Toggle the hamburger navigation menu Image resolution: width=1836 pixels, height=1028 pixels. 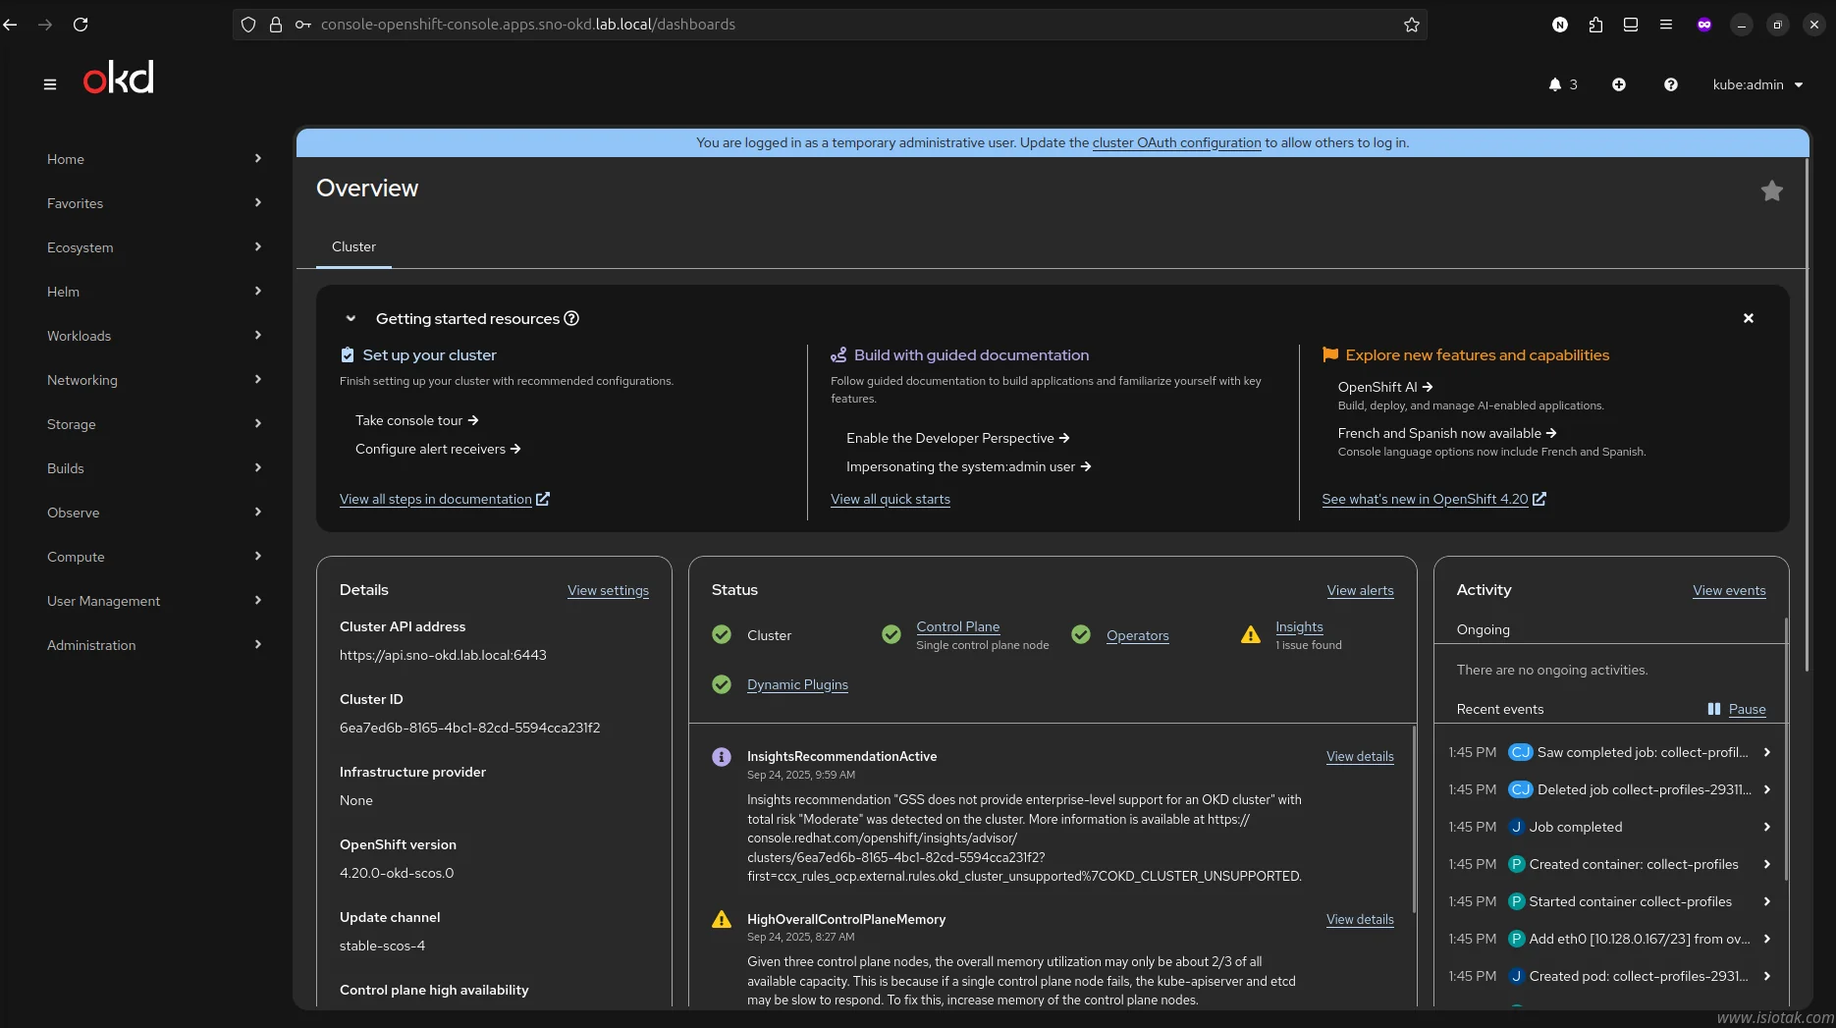[50, 84]
